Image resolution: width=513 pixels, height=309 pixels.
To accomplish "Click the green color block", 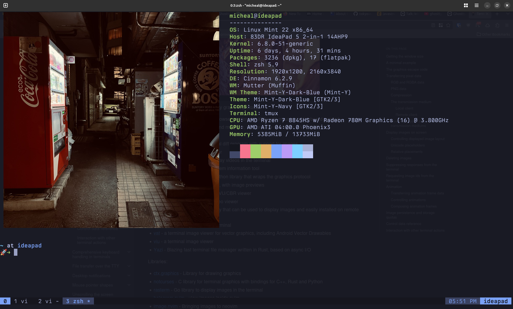I will click(x=256, y=151).
